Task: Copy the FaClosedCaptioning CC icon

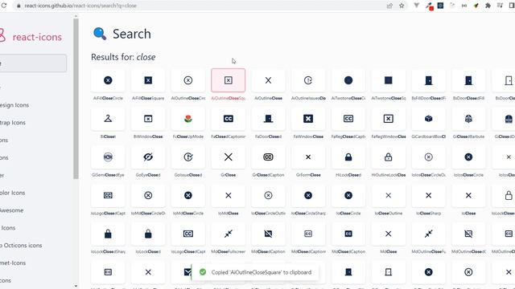Action: click(229, 119)
